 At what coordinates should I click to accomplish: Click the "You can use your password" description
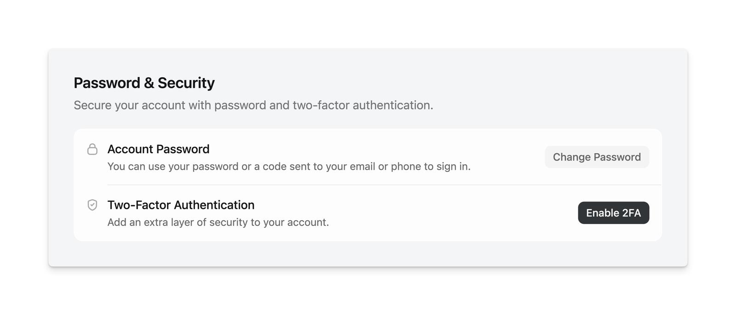[288, 166]
